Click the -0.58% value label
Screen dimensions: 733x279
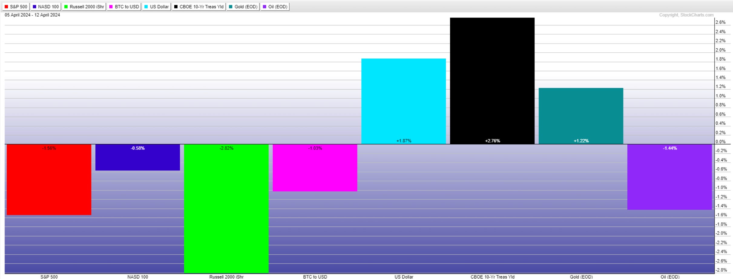pyautogui.click(x=138, y=148)
